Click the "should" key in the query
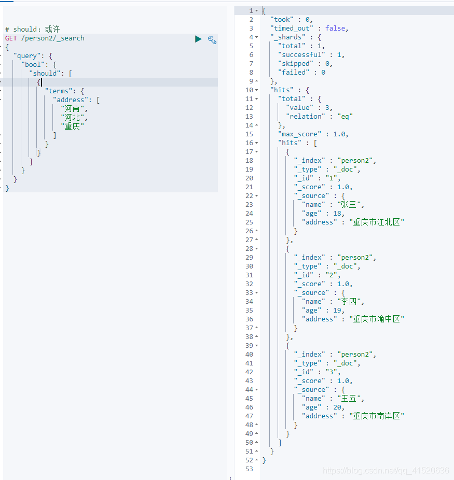Image resolution: width=454 pixels, height=480 pixels. [45, 74]
